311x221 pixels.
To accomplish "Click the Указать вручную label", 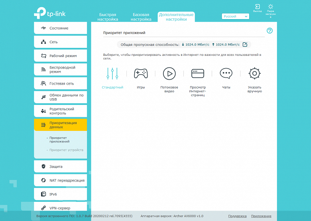I will click(x=254, y=89).
